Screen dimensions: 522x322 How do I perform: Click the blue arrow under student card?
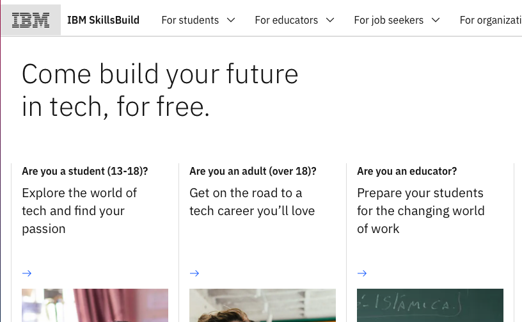27,273
